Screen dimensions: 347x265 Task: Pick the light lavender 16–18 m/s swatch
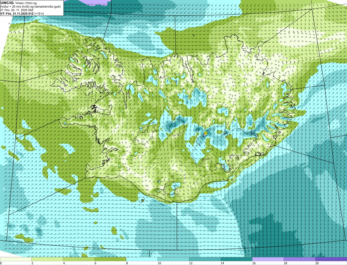(x=268, y=259)
